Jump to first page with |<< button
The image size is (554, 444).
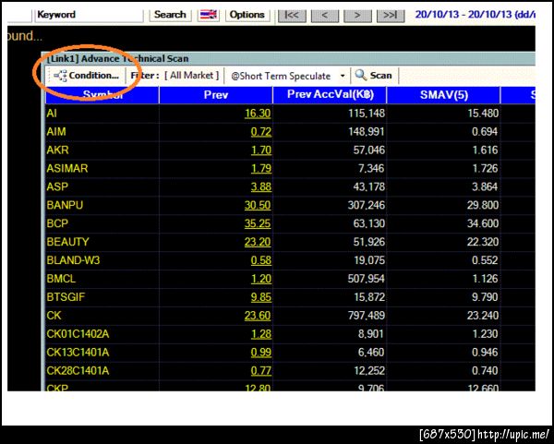point(292,15)
